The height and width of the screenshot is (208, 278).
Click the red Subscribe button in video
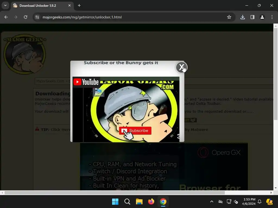135,131
